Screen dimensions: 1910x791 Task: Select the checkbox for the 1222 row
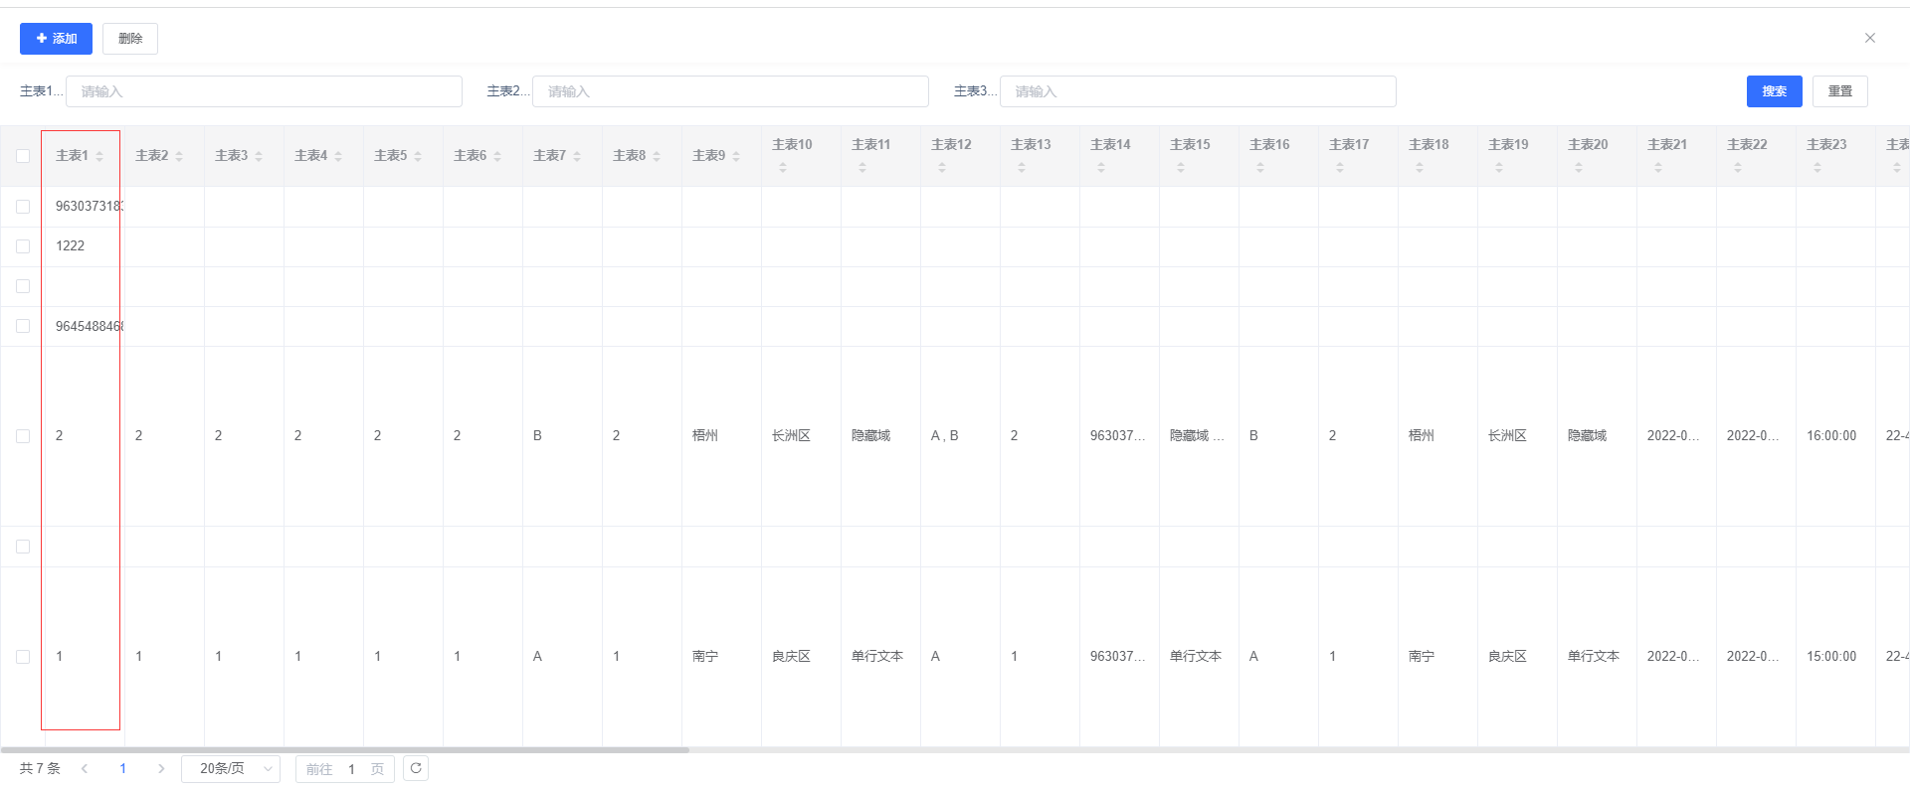(23, 246)
